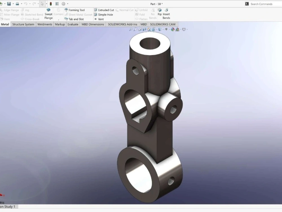Screen dimensions: 282x212
Task: Click the Sketched Bend button
Action: pyautogui.click(x=32, y=14)
